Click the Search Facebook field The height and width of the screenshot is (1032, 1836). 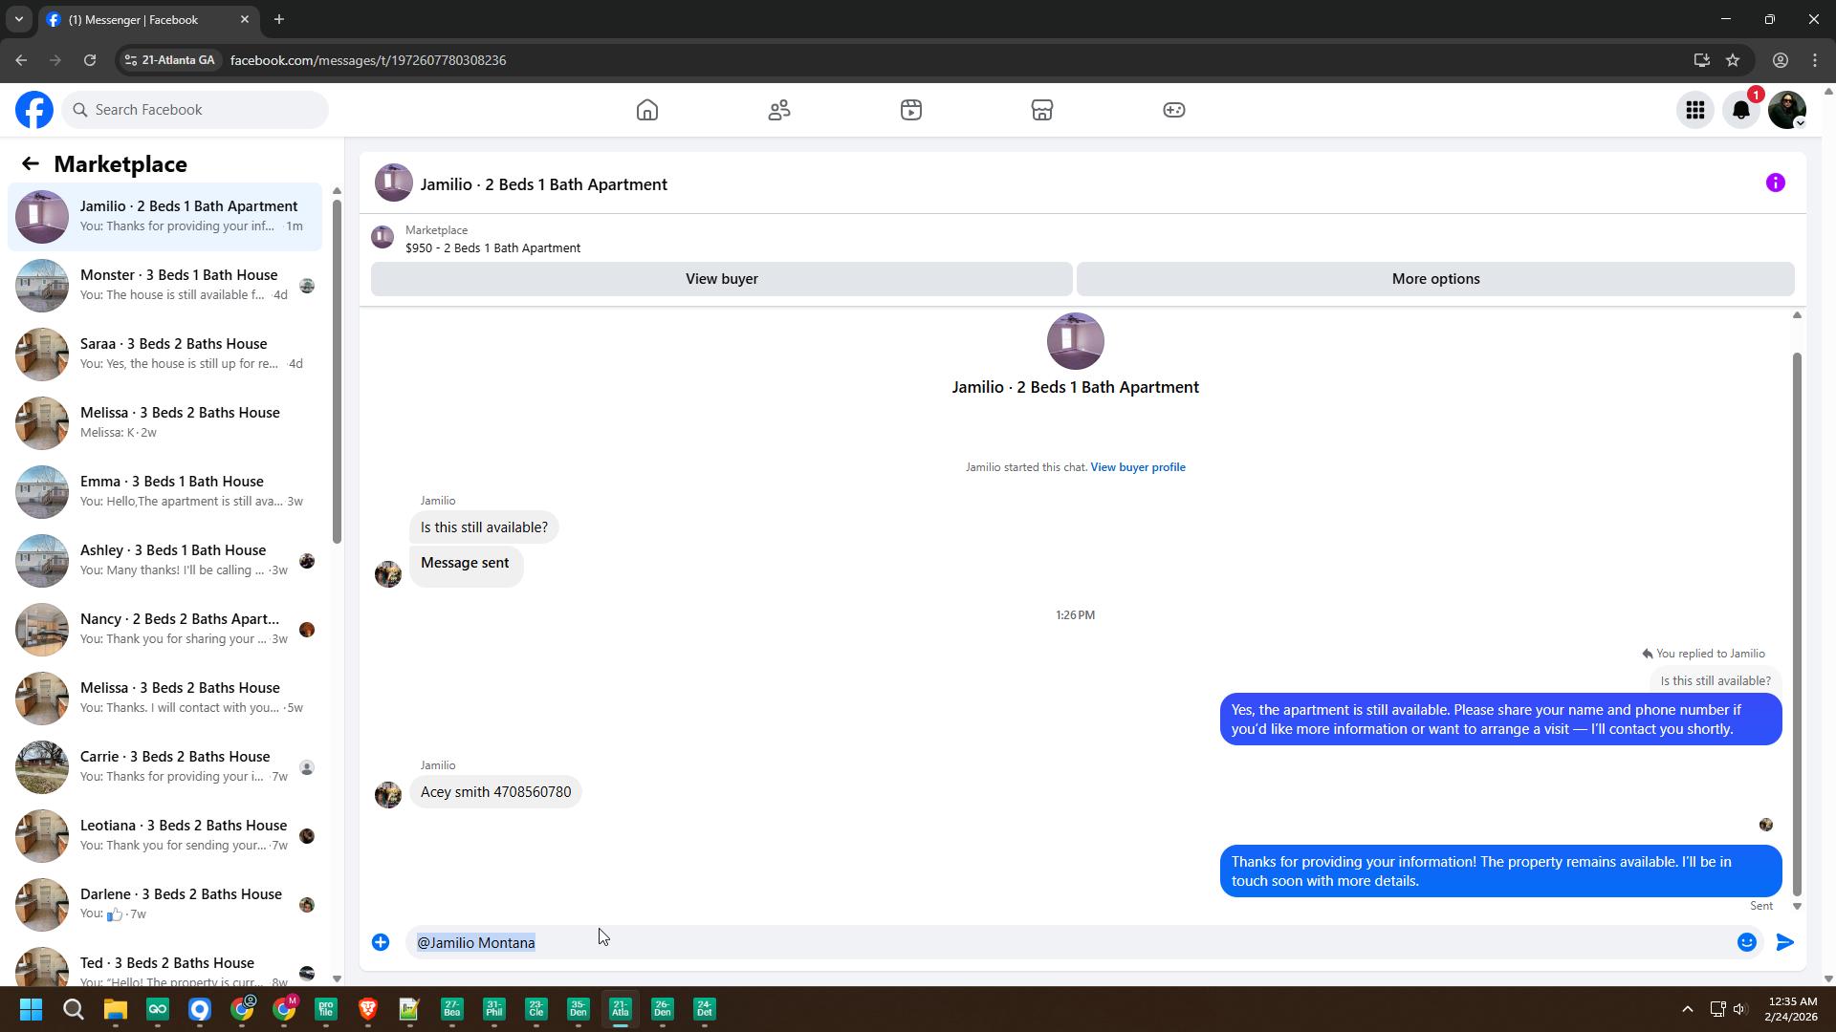coord(196,110)
